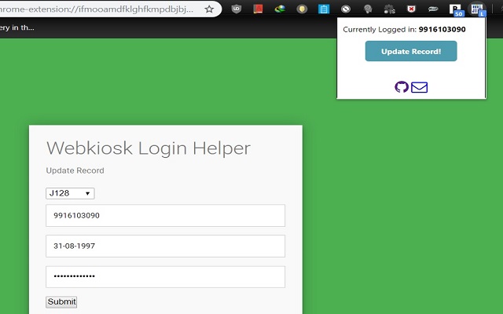The width and height of the screenshot is (503, 314).
Task: Select the logged-in number 9916103090 in popup
Action: tap(442, 30)
